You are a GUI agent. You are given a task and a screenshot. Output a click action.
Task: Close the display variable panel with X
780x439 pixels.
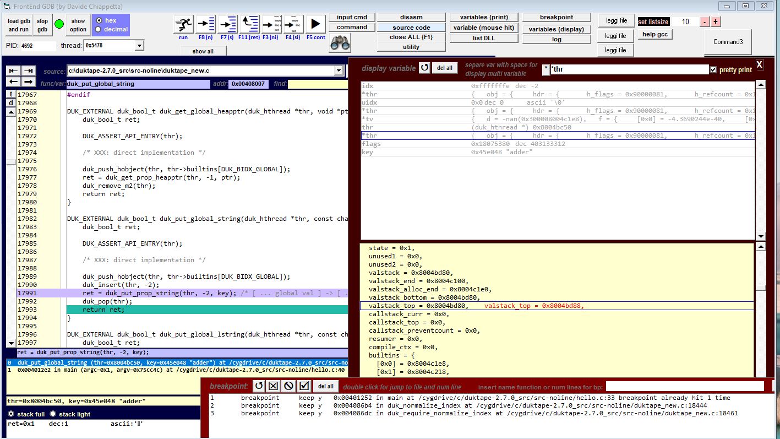point(760,64)
